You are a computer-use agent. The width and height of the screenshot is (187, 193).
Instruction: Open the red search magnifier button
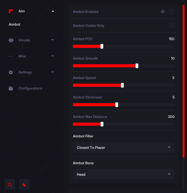click(x=10, y=184)
